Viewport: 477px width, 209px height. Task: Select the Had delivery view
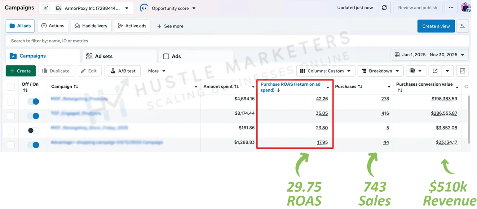(91, 26)
